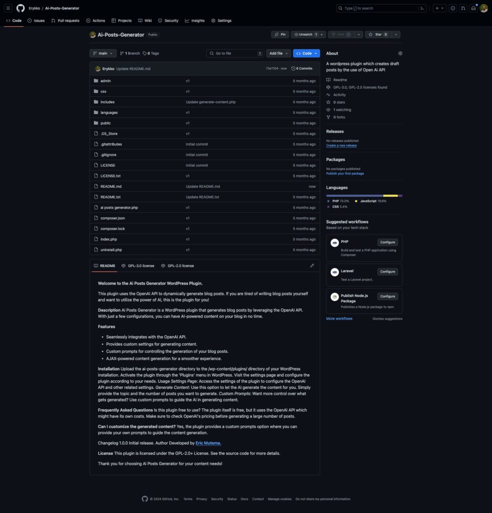The image size is (492, 513).
Task: Expand the star lists caret next to Star
Action: [x=396, y=35]
